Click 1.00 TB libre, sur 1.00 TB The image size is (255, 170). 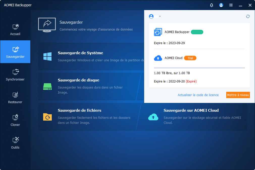[x=172, y=73]
